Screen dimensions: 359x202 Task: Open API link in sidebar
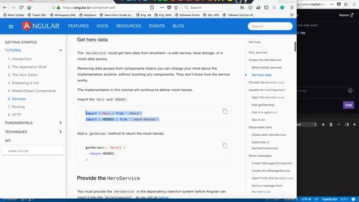tap(8, 141)
